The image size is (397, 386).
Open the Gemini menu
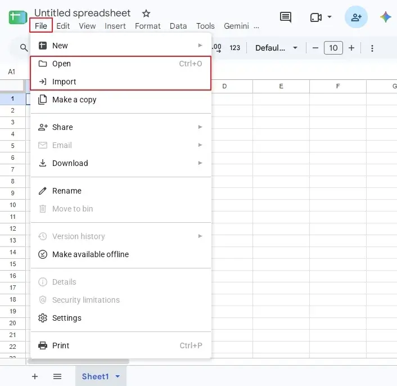coord(236,26)
